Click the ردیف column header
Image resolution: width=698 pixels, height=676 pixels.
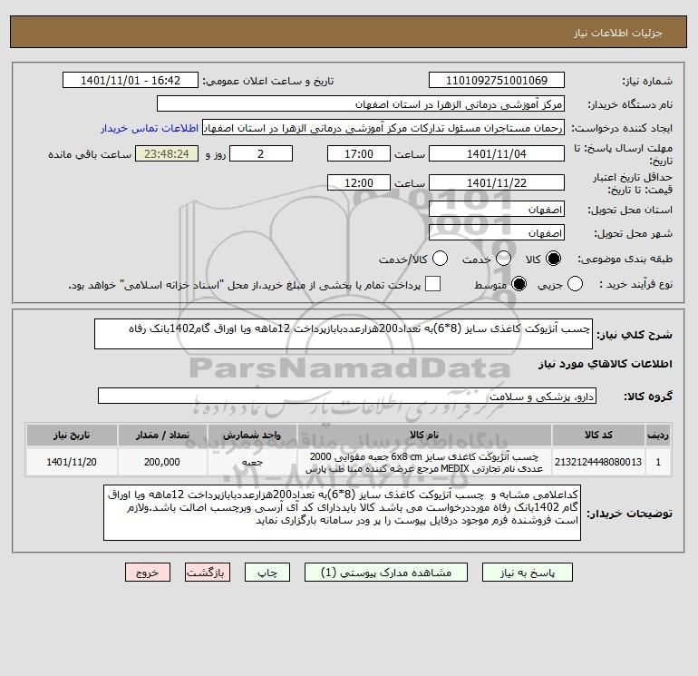[658, 435]
